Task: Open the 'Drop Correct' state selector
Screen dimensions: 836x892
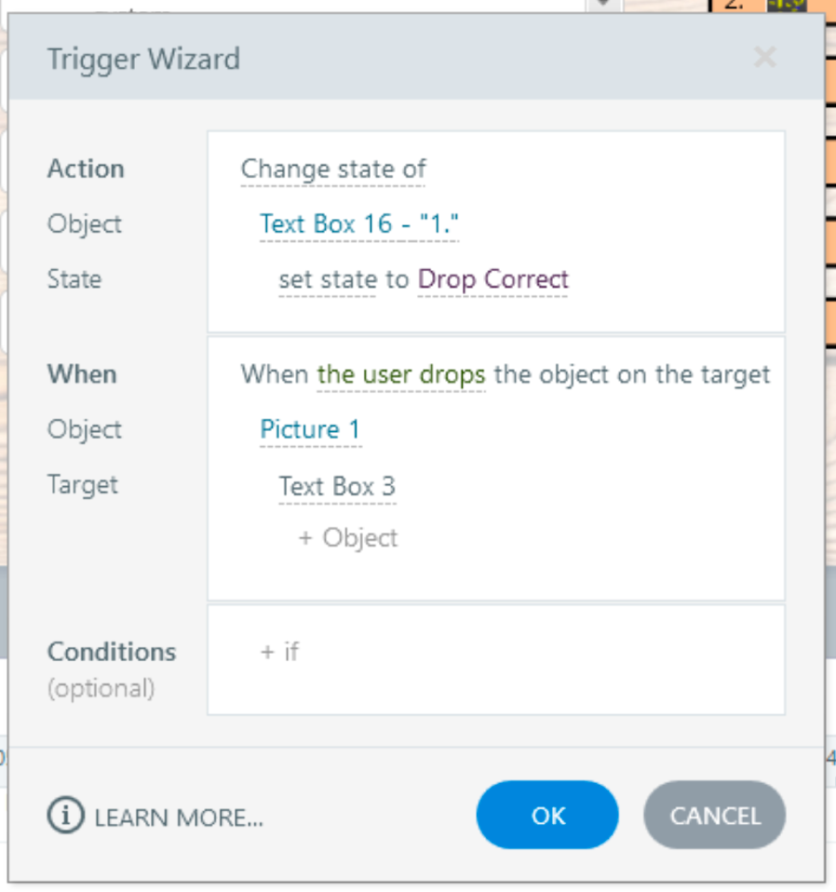Action: click(492, 279)
